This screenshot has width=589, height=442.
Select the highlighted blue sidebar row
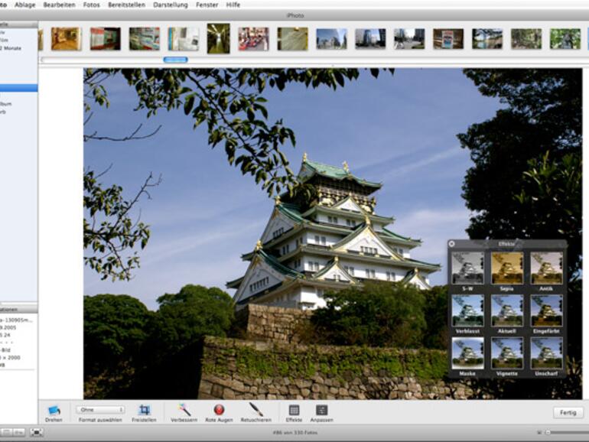click(19, 88)
